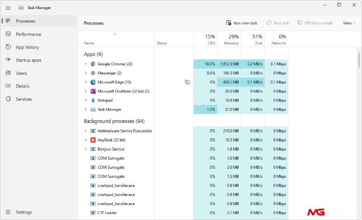Expand the Notepad process group
362x220 pixels.
click(x=86, y=100)
